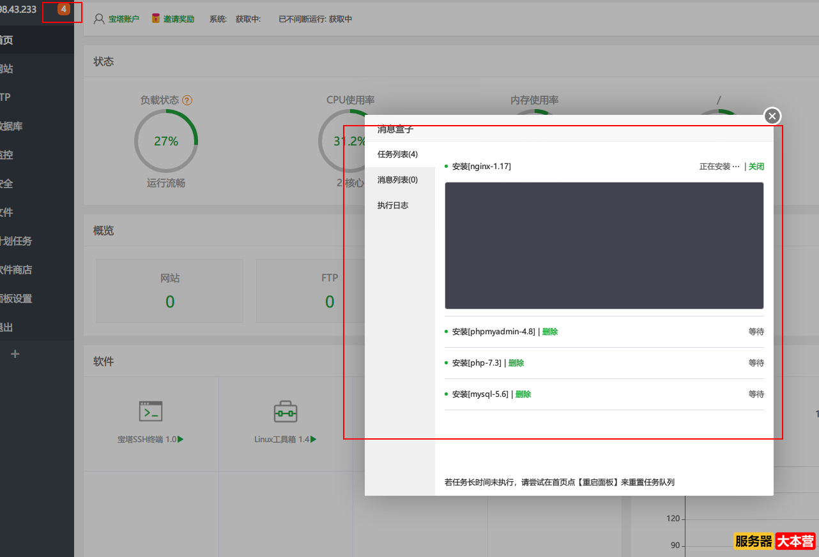
Task: Click the play arrow after Linux工具箱 1.4
Action: 314,440
